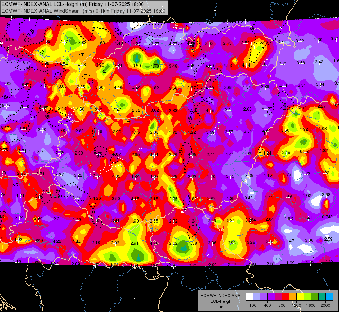Click the grid value 3.03
Screen dimensions: 339x312
coord(115,243)
